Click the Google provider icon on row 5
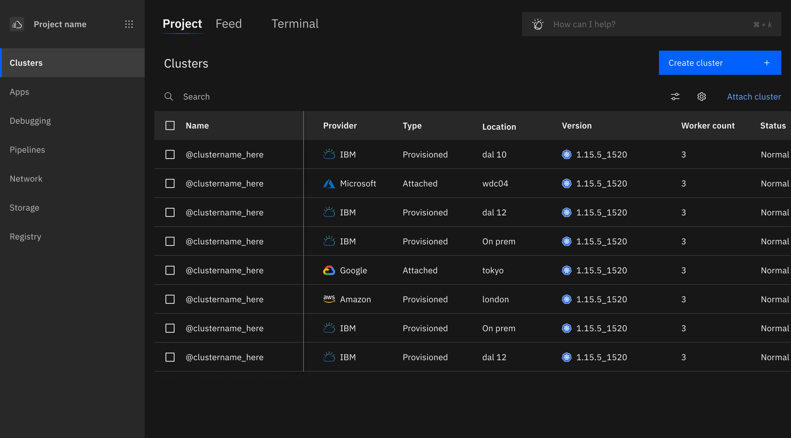 pos(329,270)
